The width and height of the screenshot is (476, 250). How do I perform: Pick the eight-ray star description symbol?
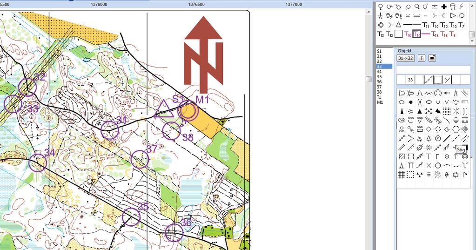[456, 111]
